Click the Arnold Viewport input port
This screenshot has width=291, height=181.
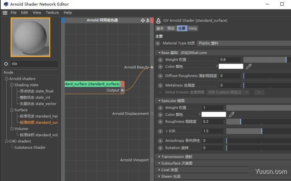[x=152, y=160]
